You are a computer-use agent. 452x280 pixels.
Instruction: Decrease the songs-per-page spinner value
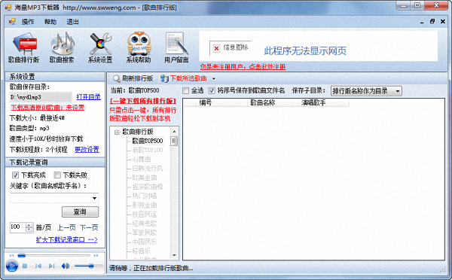coord(29,230)
